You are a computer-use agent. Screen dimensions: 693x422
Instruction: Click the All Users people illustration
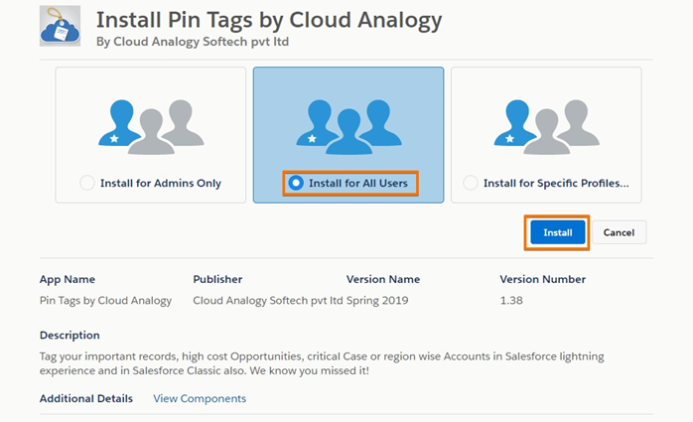[x=348, y=127]
